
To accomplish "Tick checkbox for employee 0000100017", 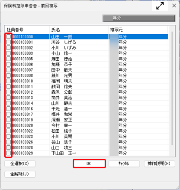I will (9, 114).
